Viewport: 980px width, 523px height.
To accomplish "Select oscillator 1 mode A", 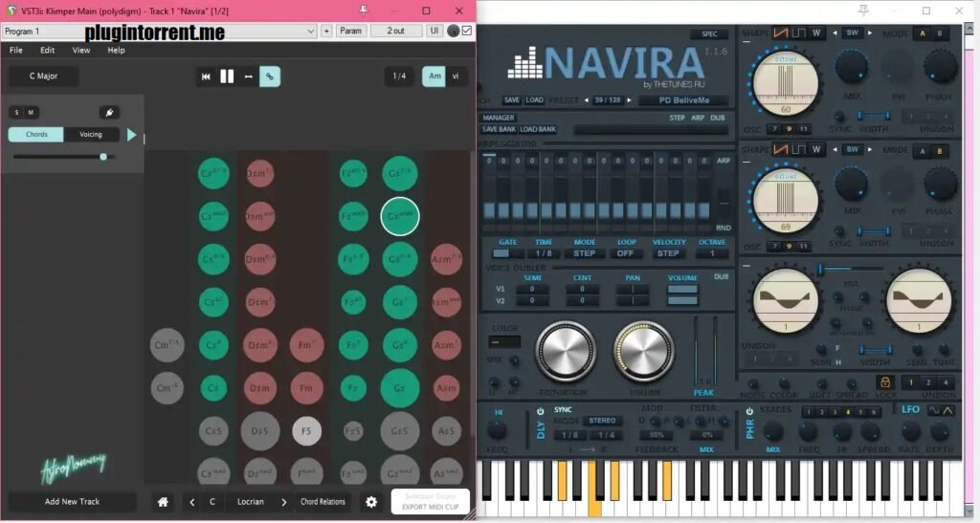I will tap(923, 33).
